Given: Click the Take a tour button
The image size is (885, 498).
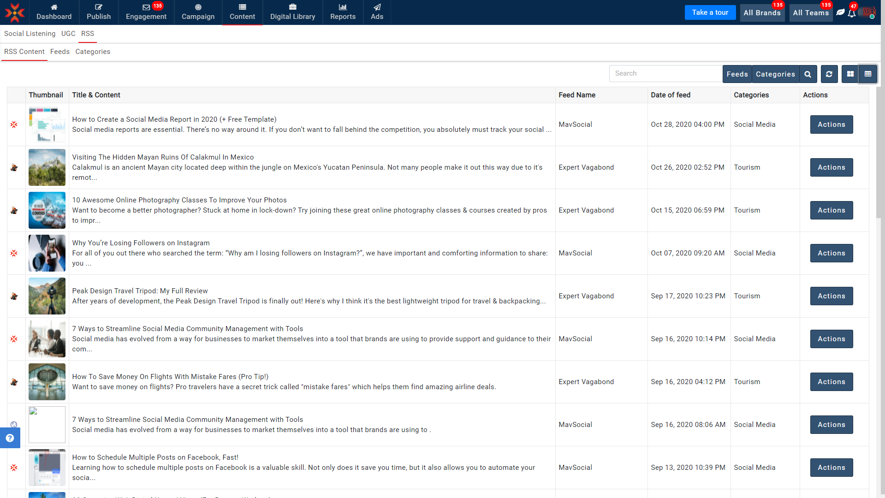Looking at the screenshot, I should (x=710, y=12).
